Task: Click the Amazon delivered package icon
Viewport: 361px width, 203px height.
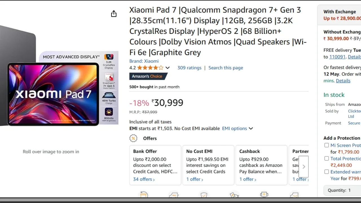Action: [x=294, y=195]
